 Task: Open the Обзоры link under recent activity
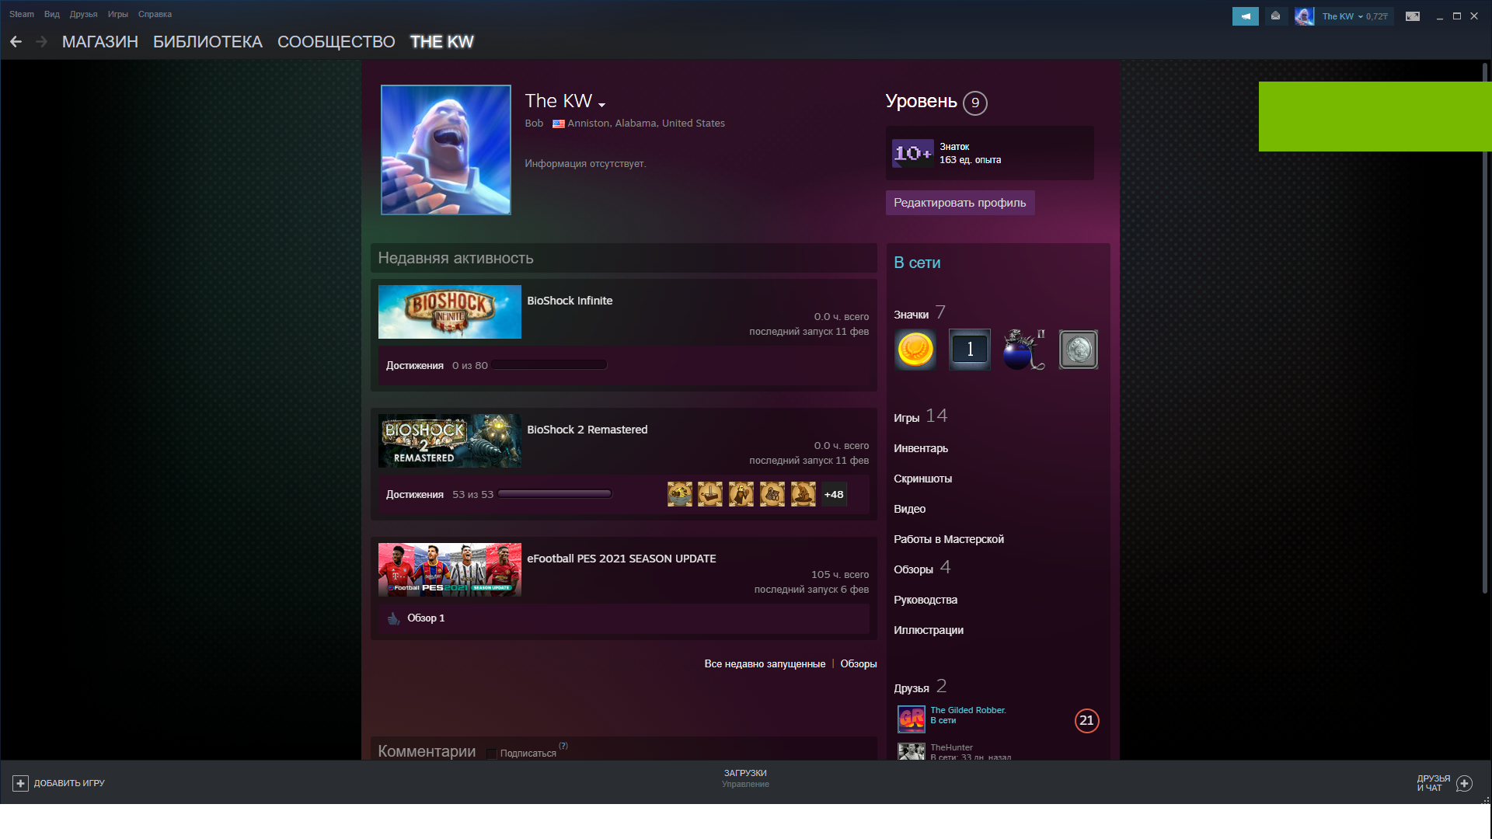[x=858, y=664]
